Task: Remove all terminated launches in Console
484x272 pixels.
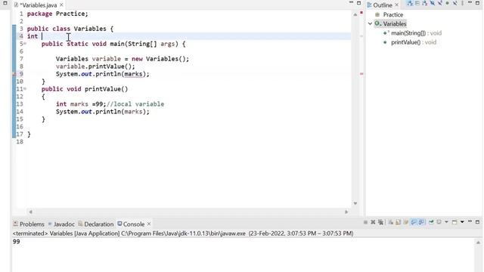Action: [x=380, y=222]
